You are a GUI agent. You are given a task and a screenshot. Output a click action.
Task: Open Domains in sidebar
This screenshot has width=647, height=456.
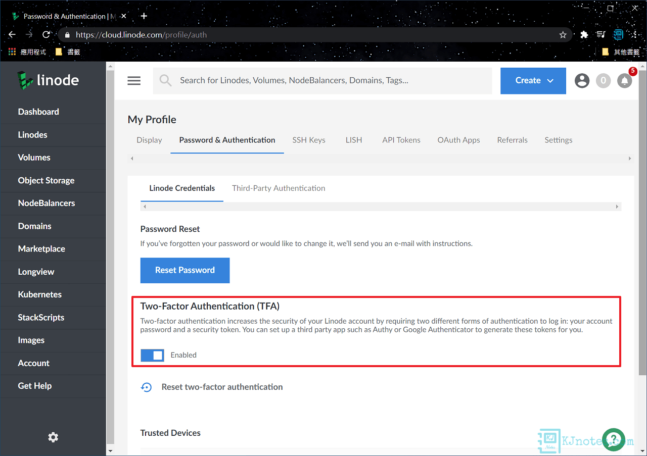(x=53, y=226)
